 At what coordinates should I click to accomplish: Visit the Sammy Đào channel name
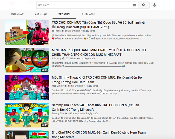pyautogui.click(x=58, y=114)
